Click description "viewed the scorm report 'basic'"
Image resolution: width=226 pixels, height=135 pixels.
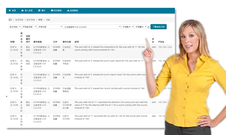tap(110, 76)
